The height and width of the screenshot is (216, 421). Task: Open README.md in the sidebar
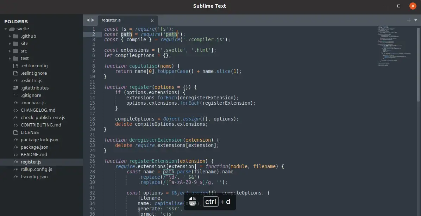pos(34,154)
